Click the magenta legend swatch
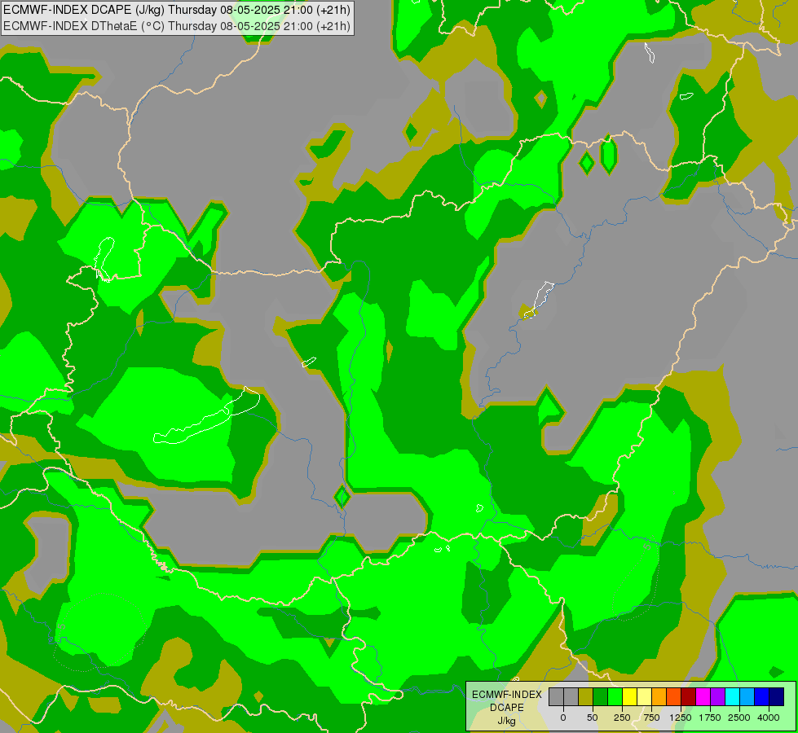 [703, 696]
